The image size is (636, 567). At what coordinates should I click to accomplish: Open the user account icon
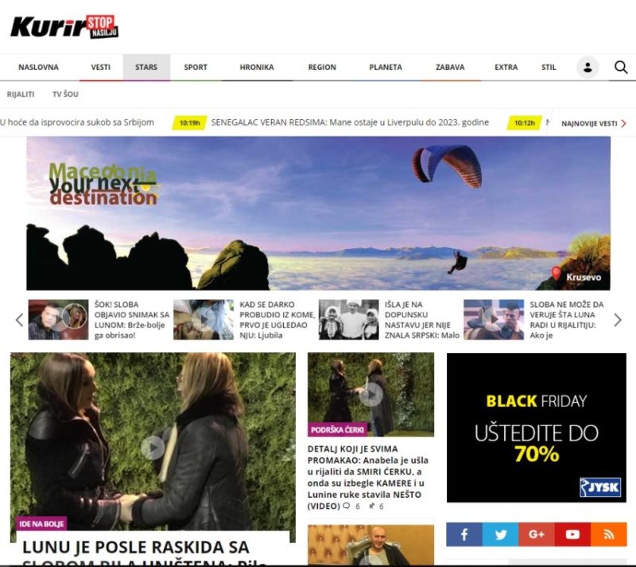[588, 68]
